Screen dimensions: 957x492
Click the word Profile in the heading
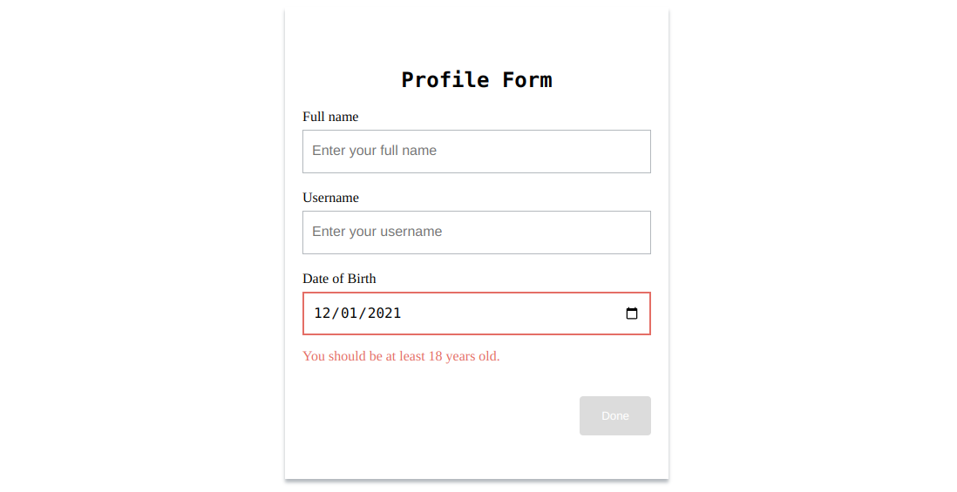coord(445,80)
